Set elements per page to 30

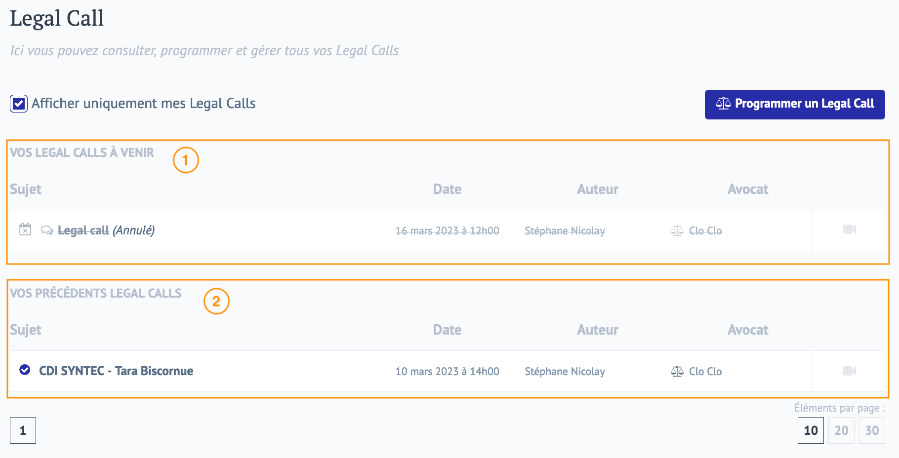click(x=872, y=430)
